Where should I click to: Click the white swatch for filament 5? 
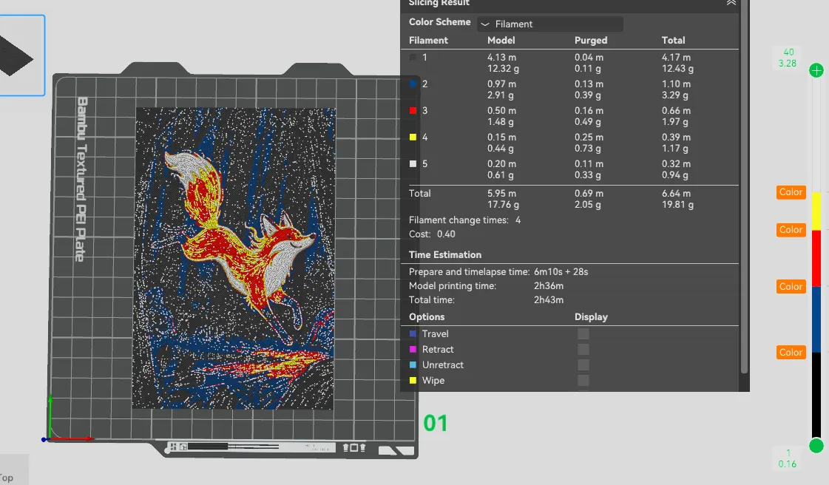click(413, 164)
